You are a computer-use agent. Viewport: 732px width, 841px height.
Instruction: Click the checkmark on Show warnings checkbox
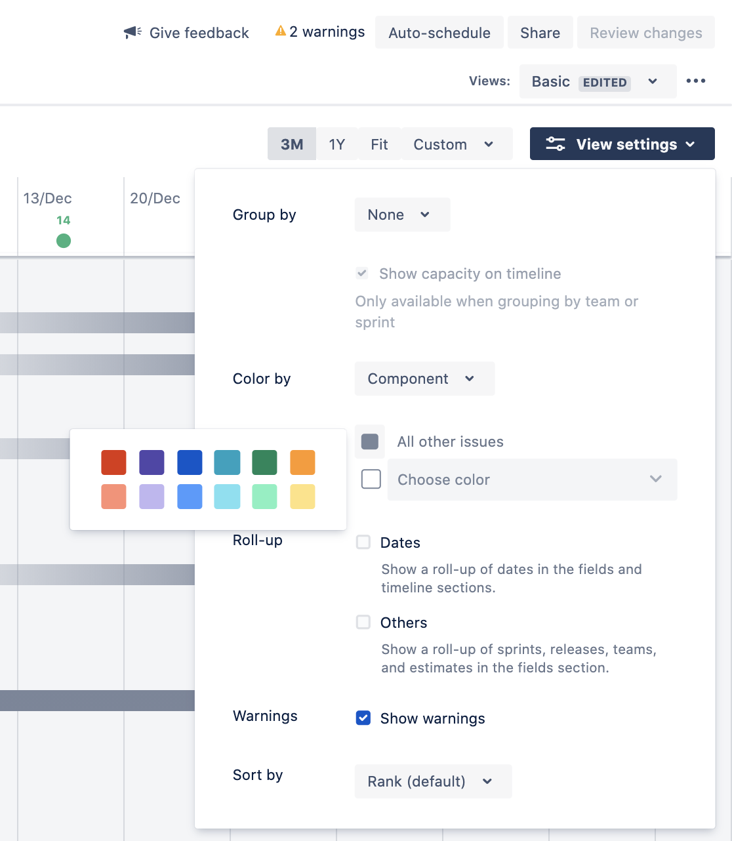[363, 718]
